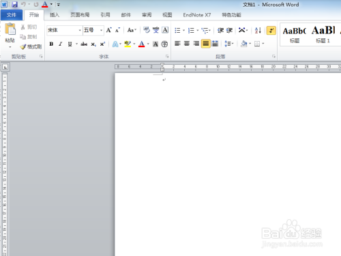Image resolution: width=341 pixels, height=256 pixels.
Task: Click the red font color button
Action: tap(142, 44)
